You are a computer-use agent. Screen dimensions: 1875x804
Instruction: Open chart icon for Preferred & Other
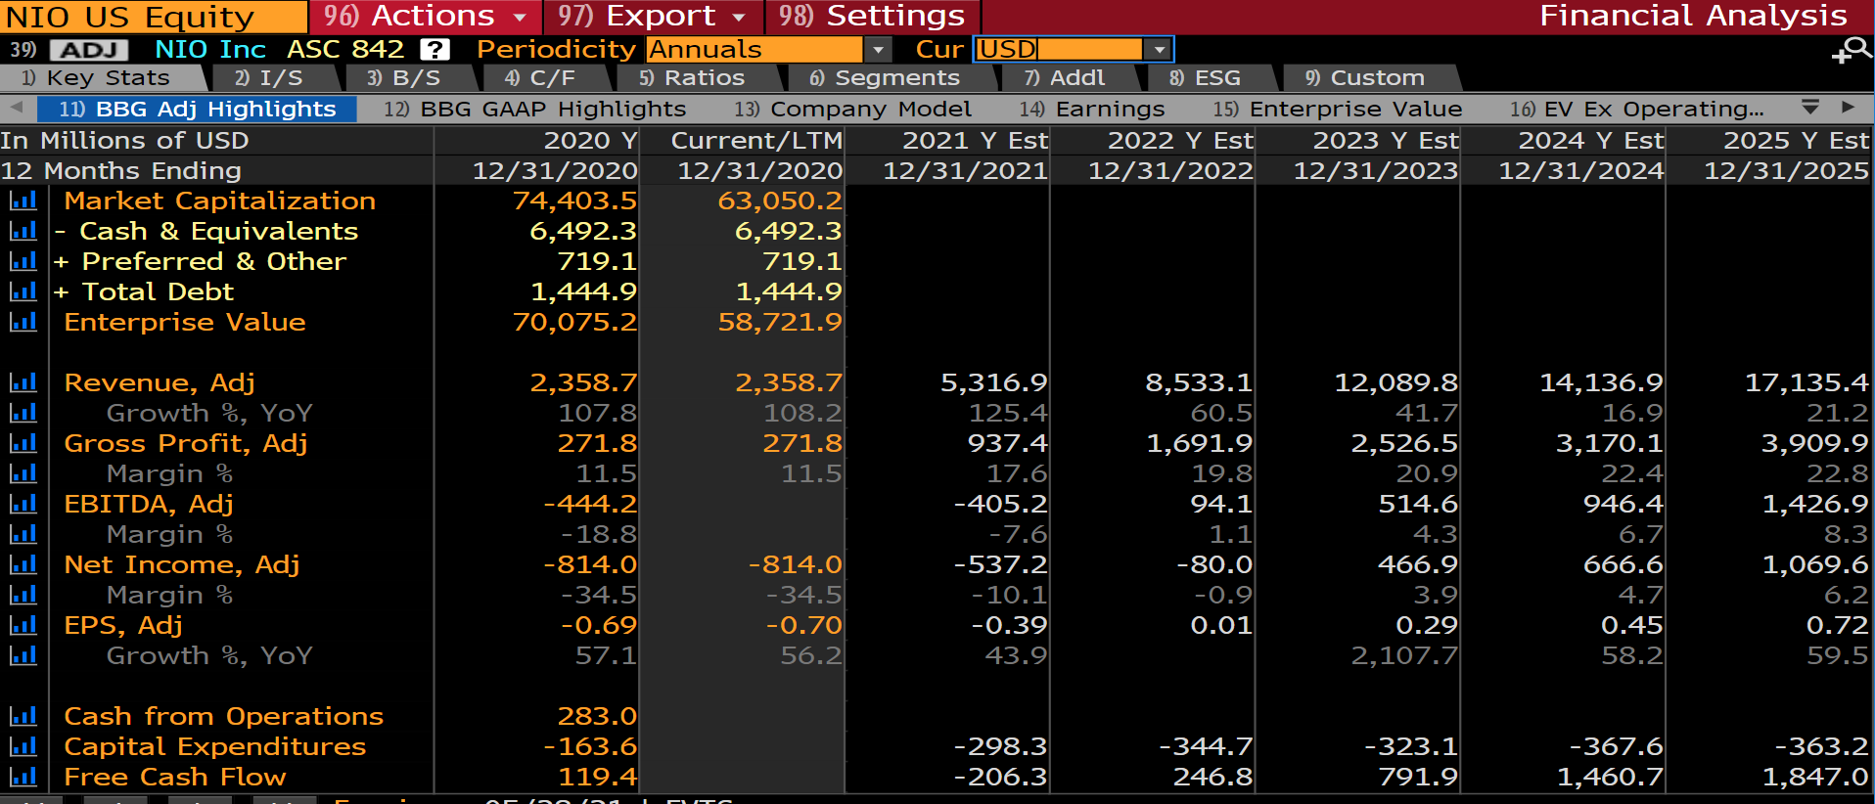coord(23,261)
